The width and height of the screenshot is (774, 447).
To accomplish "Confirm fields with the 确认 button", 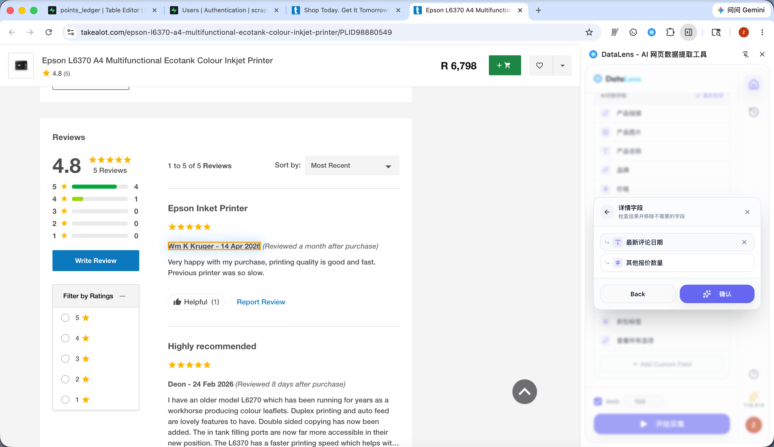I will pos(717,294).
